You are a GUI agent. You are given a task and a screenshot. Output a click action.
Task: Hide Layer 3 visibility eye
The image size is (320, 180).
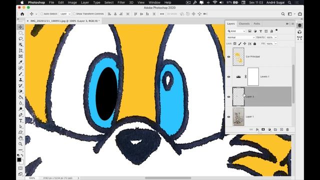(229, 96)
